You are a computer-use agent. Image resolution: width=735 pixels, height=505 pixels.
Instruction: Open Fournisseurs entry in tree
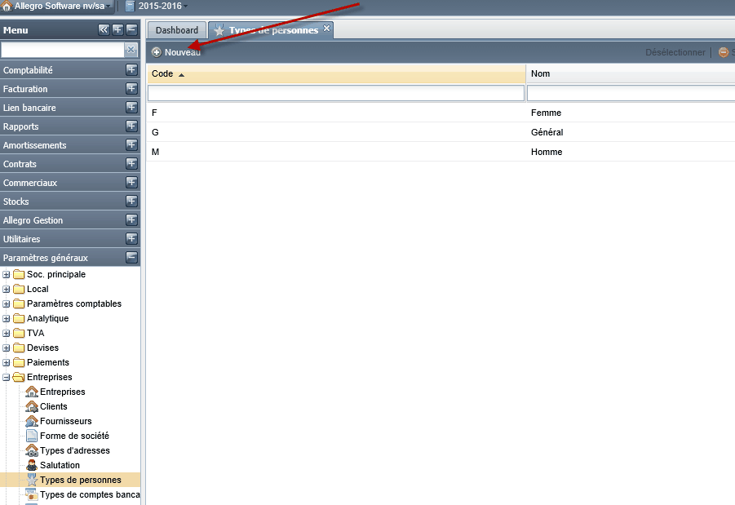pyautogui.click(x=65, y=421)
